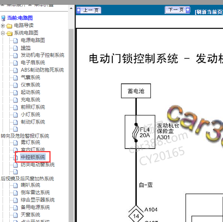This screenshot has width=223, height=222.
Task: Click page icon beside 气囊系统
Action: 16,78
